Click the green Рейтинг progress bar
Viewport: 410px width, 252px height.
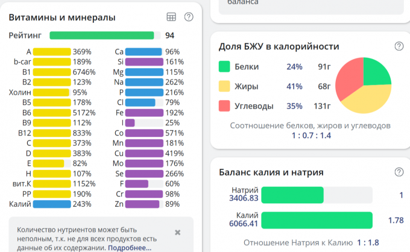105,36
